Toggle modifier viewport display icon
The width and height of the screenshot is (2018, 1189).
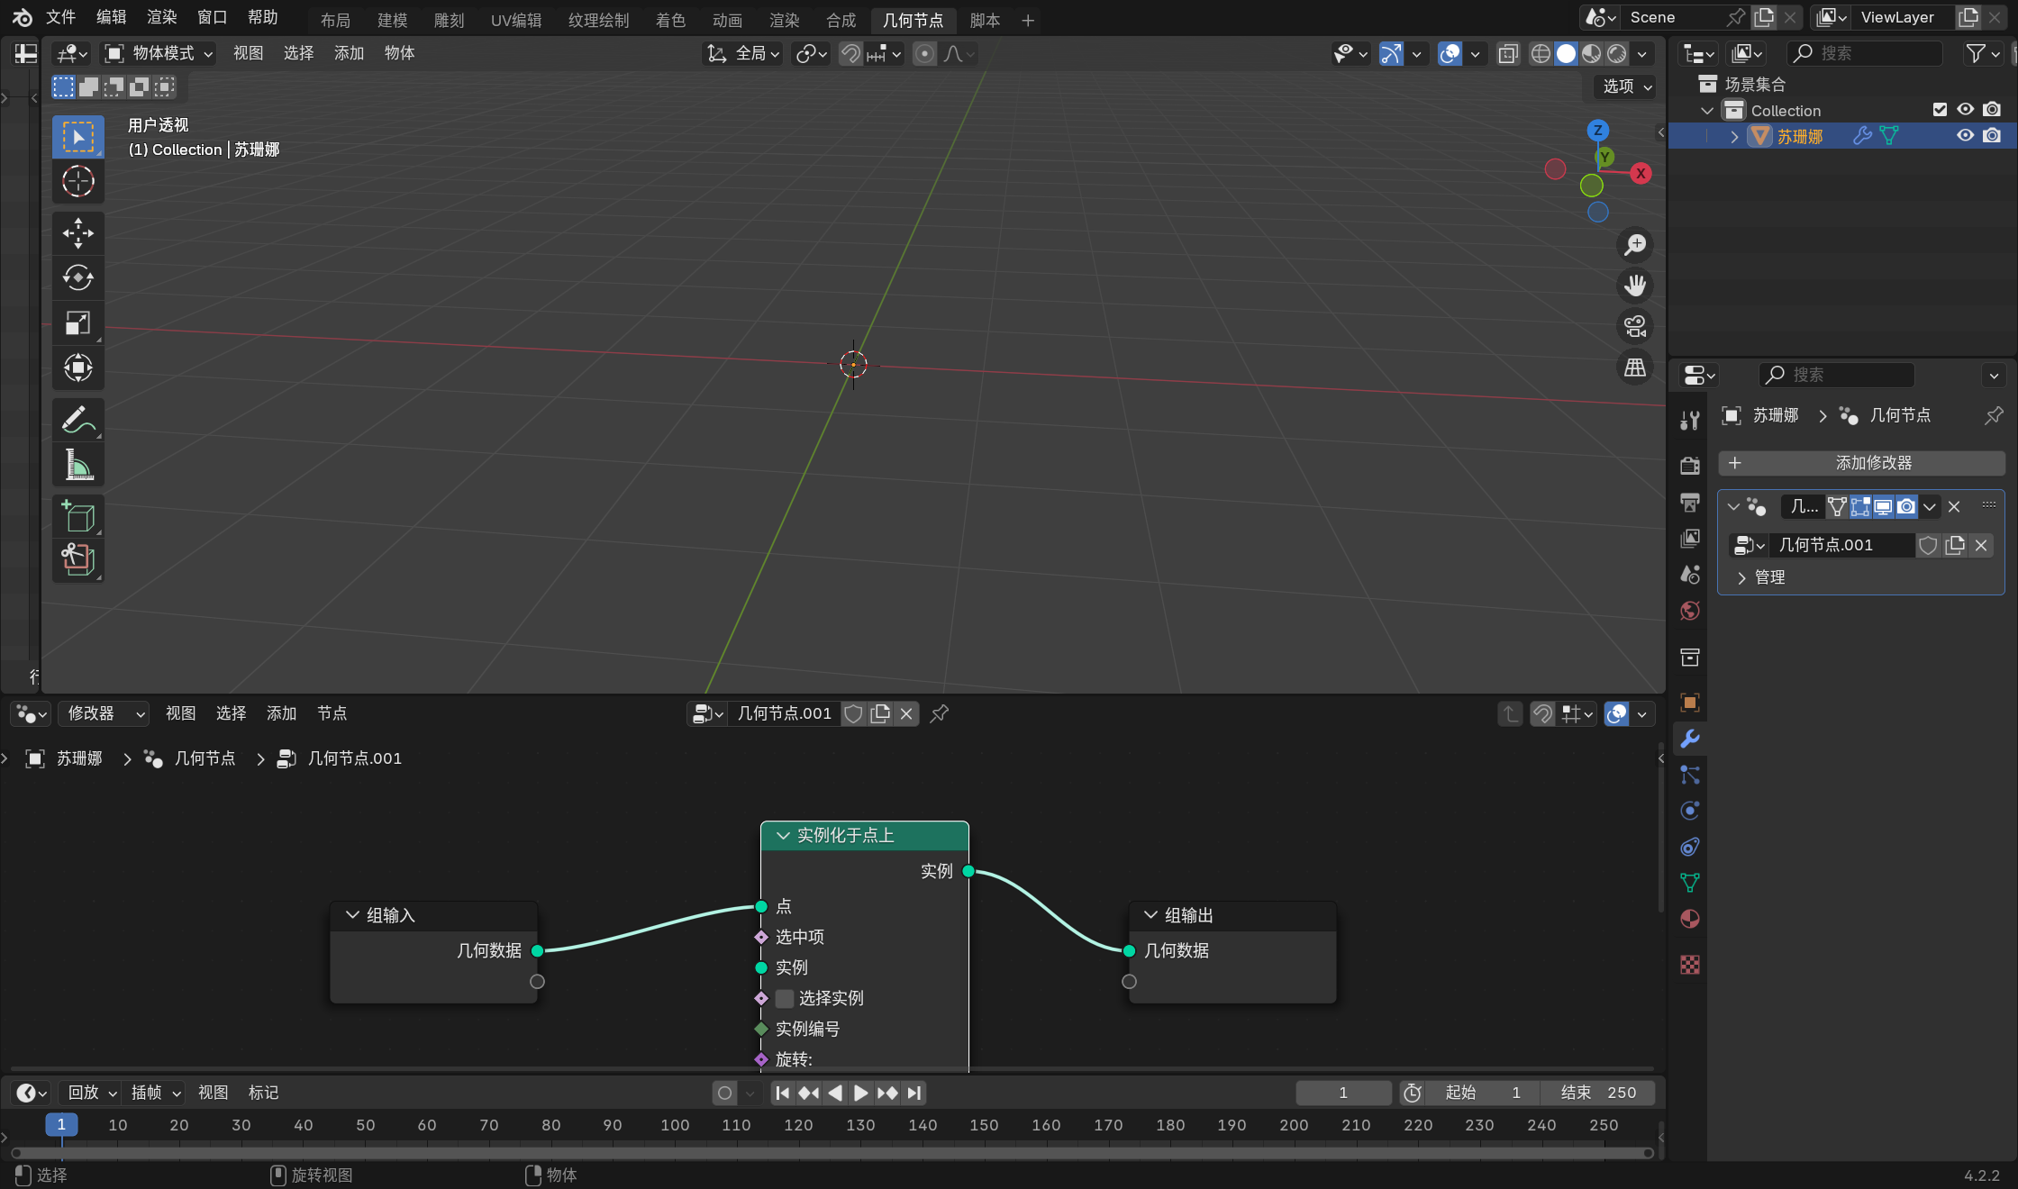pos(1884,506)
